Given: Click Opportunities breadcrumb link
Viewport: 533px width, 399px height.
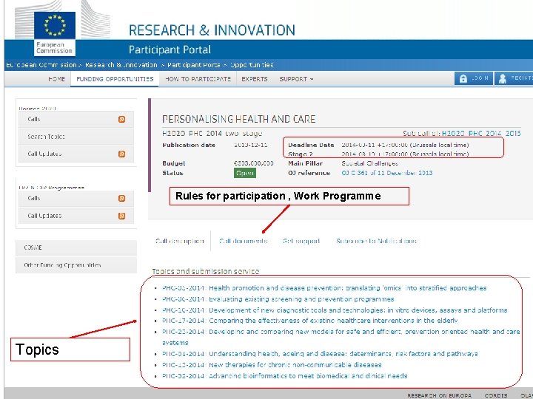Looking at the screenshot, I should pos(252,65).
